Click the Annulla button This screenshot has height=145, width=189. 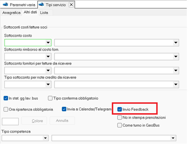coord(62,121)
